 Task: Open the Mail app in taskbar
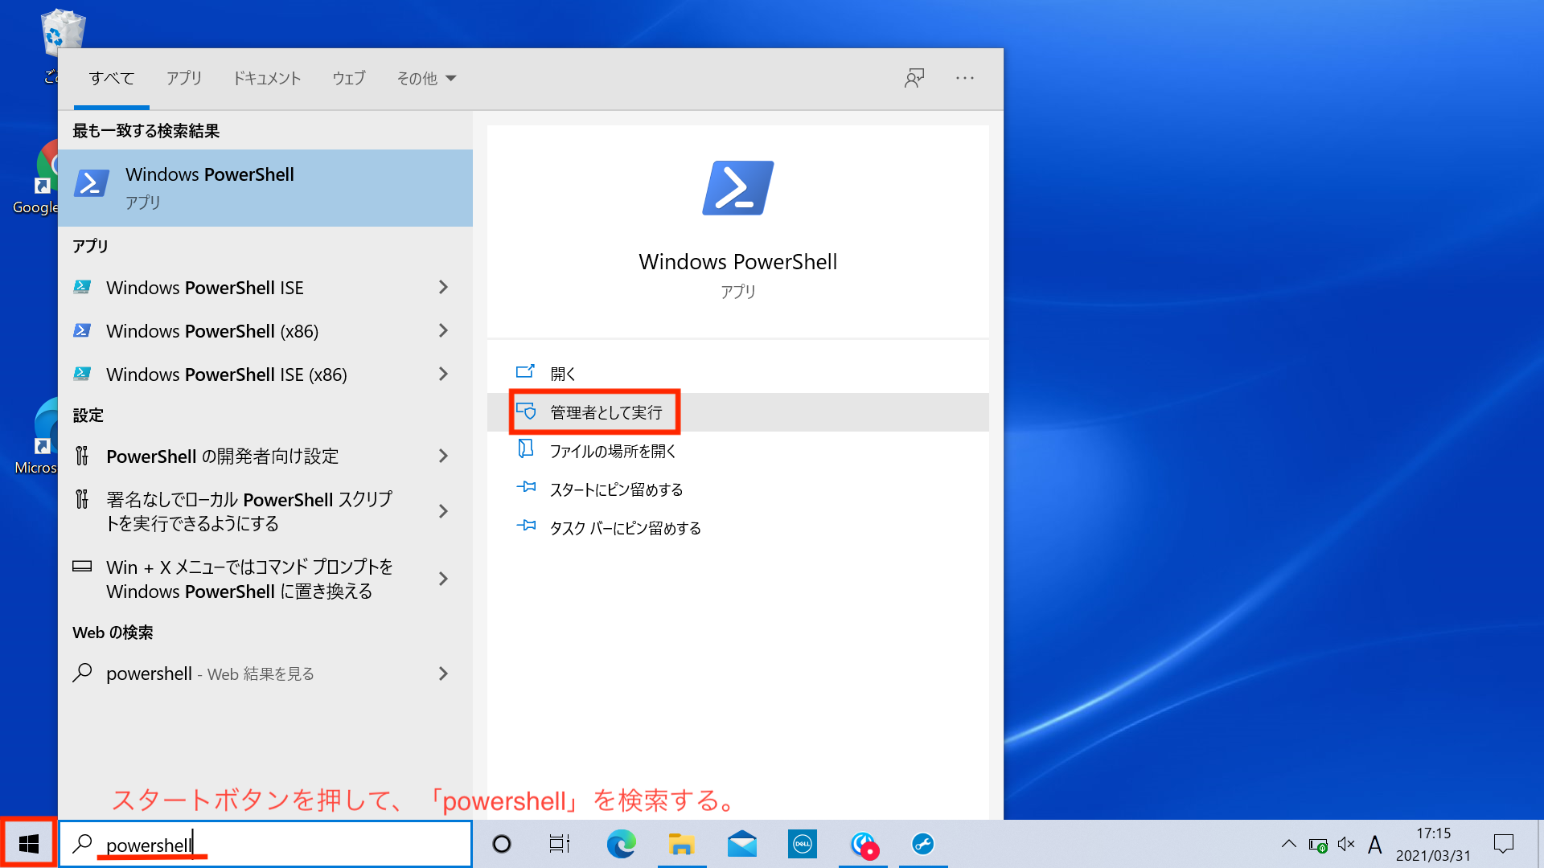pyautogui.click(x=741, y=844)
